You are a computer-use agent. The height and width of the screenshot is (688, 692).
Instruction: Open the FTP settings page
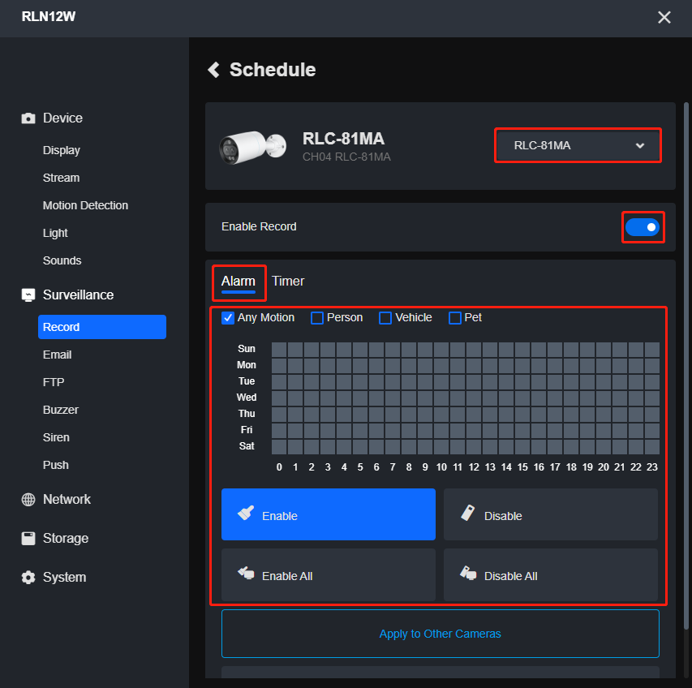point(54,382)
